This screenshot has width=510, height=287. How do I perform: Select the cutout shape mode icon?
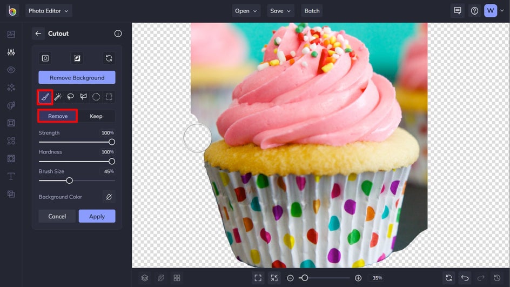pyautogui.click(x=45, y=58)
